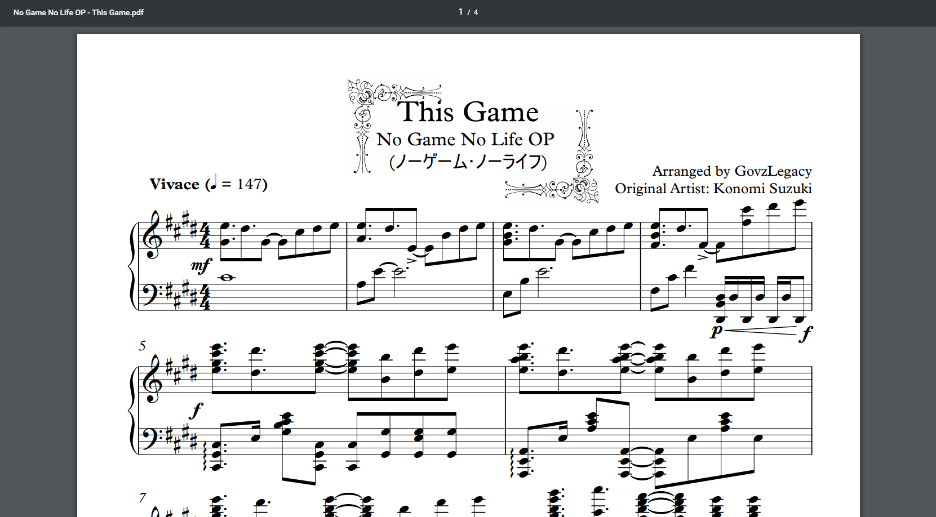Click "Original Artist: Konomi Suzuki" text
This screenshot has width=936, height=517.
tap(713, 188)
